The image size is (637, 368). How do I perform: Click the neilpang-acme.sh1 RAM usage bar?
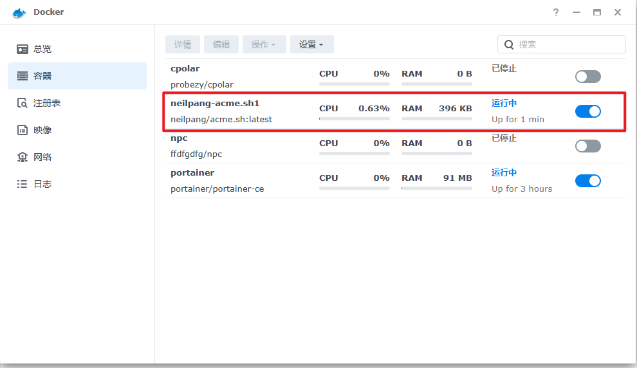point(437,119)
